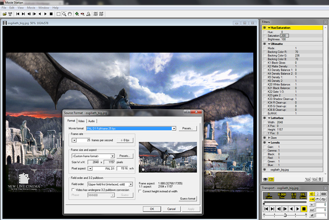Image resolution: width=329 pixels, height=220 pixels.
Task: Toggle visibility of Levels filter
Action: 265,143
